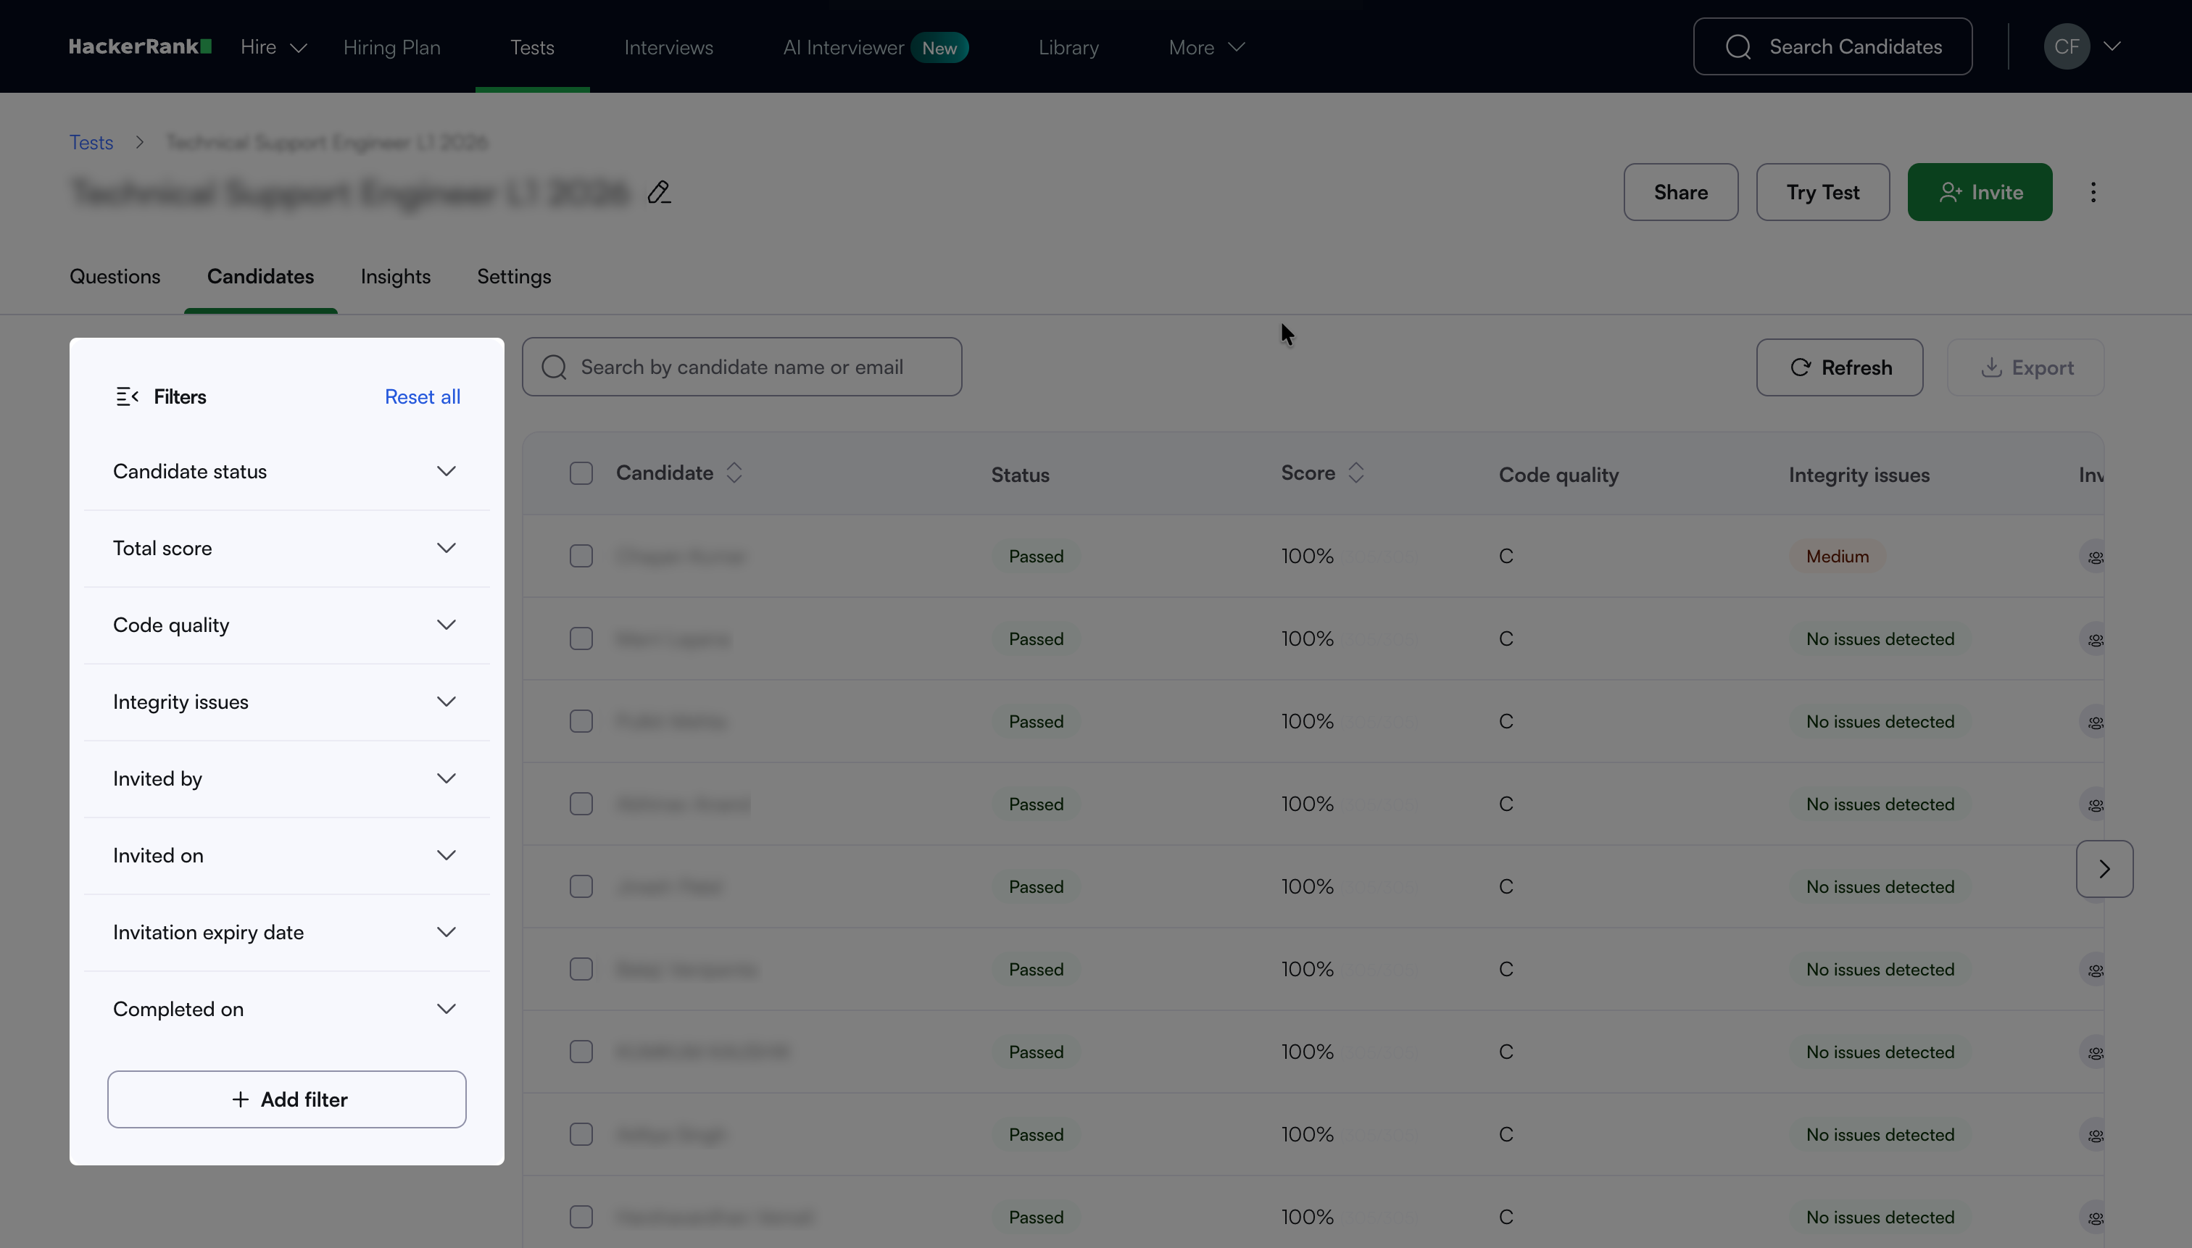
Task: Click the CF user avatar
Action: coord(2066,46)
